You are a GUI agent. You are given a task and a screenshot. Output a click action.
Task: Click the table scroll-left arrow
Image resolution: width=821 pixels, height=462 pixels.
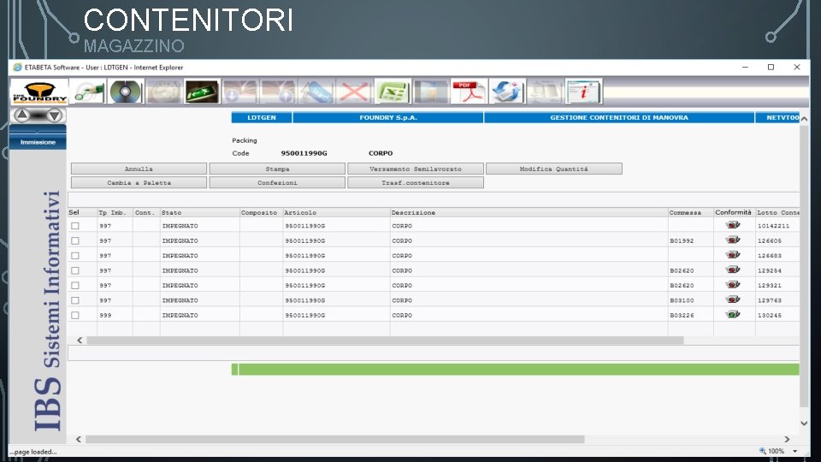[x=79, y=341]
